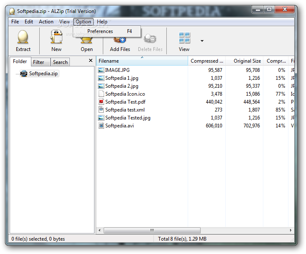Select the file Softpedia Tested.jpg
The width and height of the screenshot is (306, 254).
pos(128,118)
